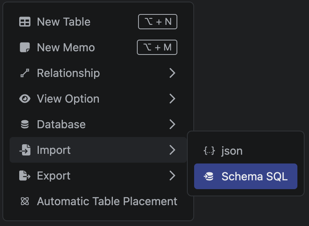Click the json curly braces icon
The image size is (309, 226).
tap(209, 151)
